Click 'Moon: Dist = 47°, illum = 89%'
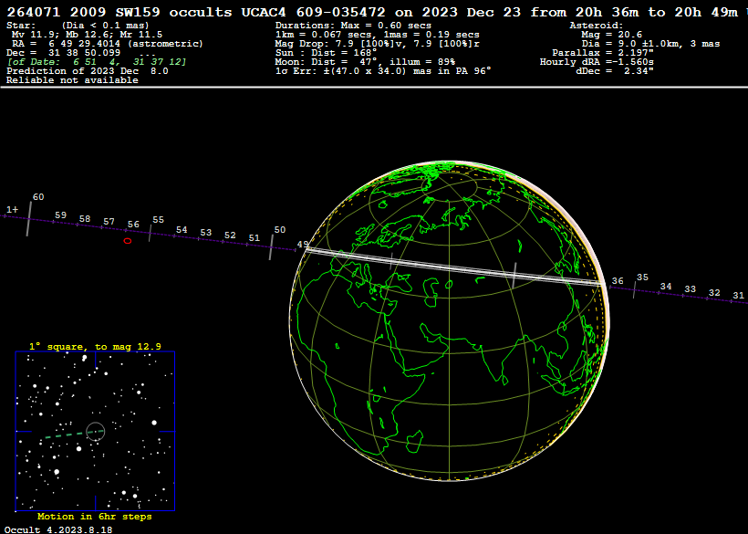This screenshot has height=534, width=748. [365, 61]
